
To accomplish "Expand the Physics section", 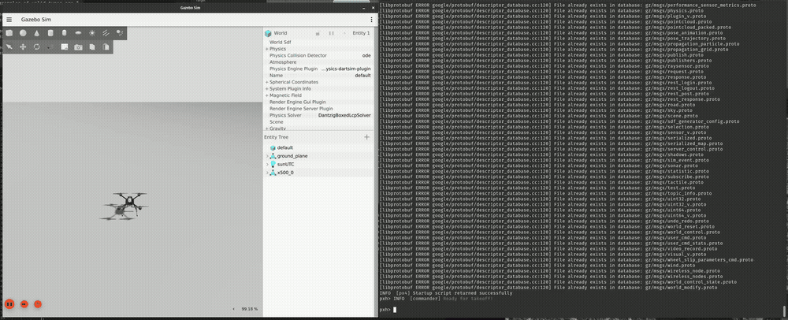I will coord(267,49).
